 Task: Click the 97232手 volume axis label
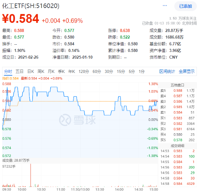(9, 167)
